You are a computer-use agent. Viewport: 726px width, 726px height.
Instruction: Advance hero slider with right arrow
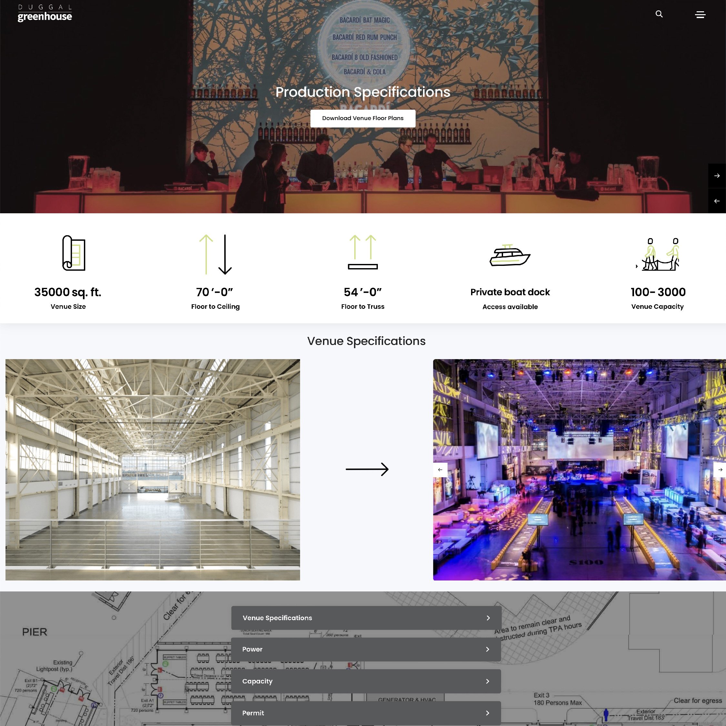(x=717, y=176)
